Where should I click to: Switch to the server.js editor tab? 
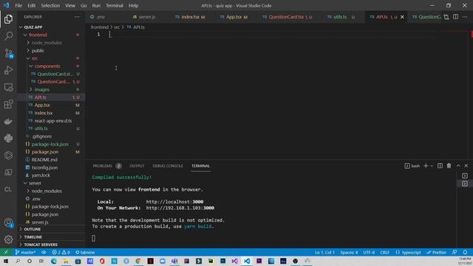(x=147, y=17)
